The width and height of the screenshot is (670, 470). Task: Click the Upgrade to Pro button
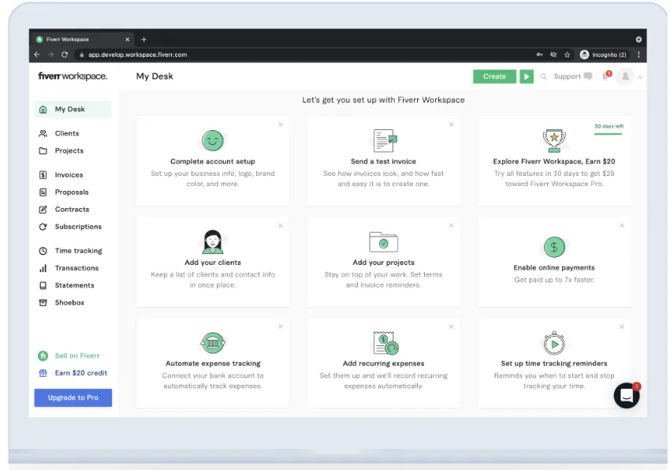[73, 397]
